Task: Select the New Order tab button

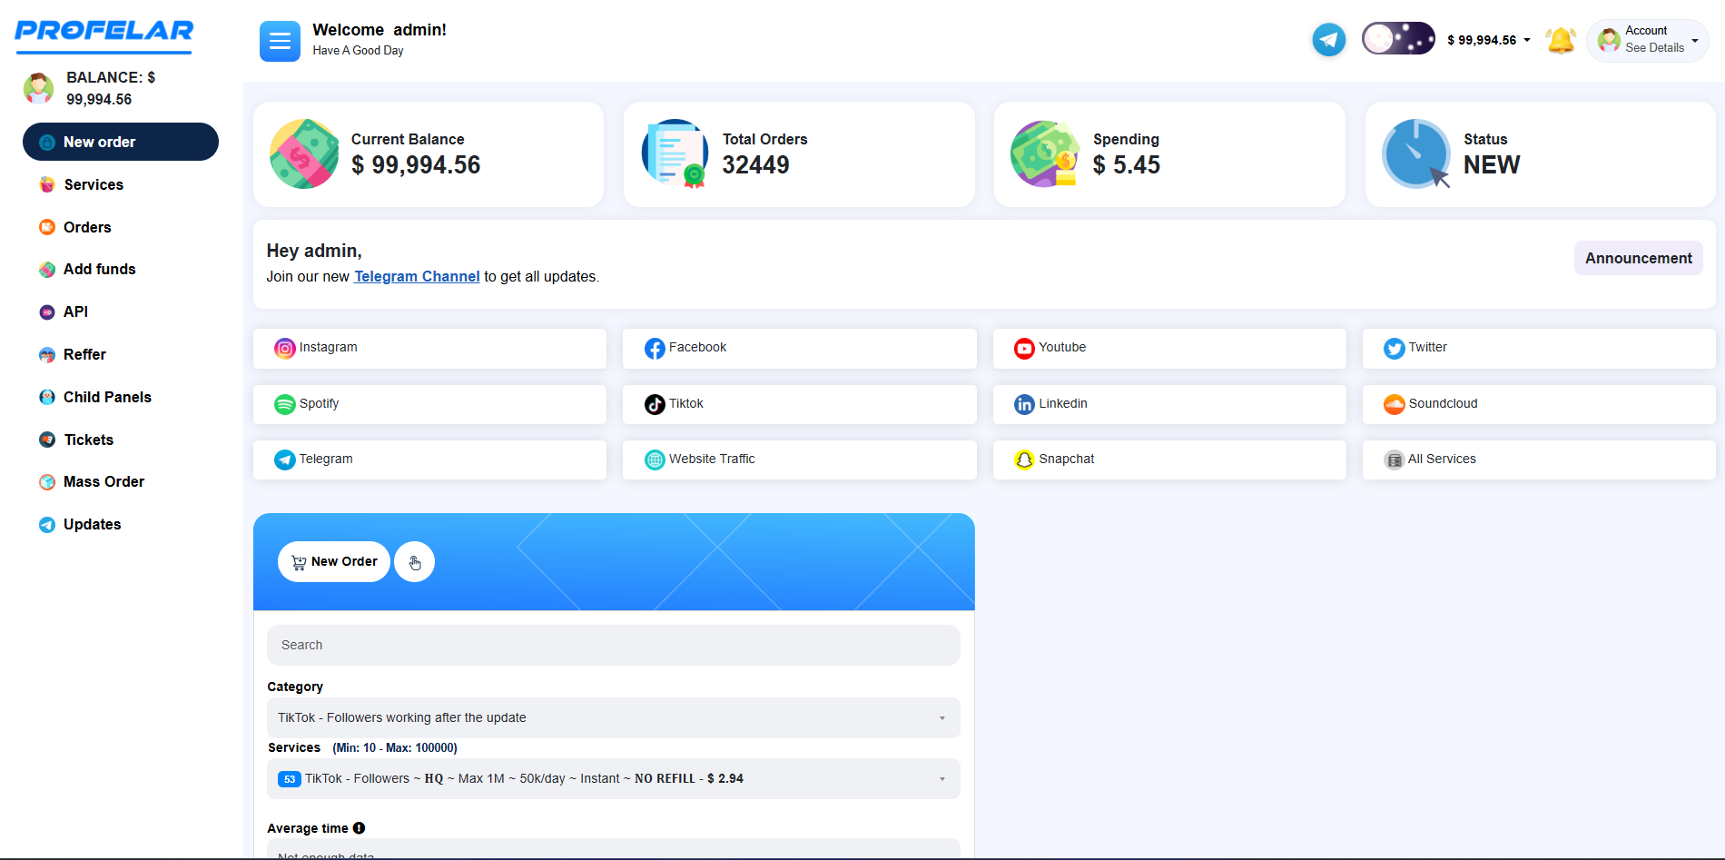Action: click(x=334, y=562)
